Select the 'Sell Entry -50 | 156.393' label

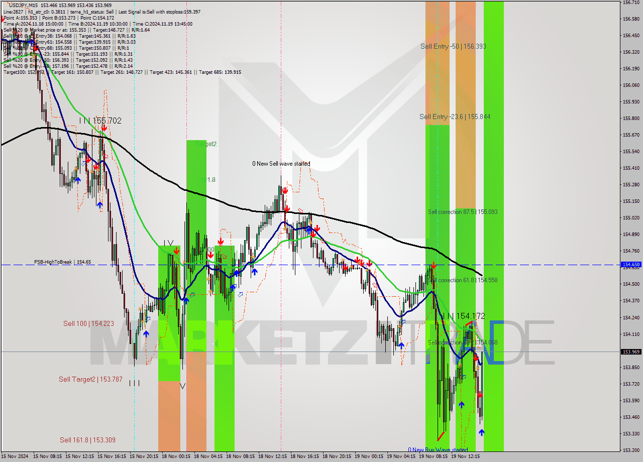pyautogui.click(x=453, y=46)
